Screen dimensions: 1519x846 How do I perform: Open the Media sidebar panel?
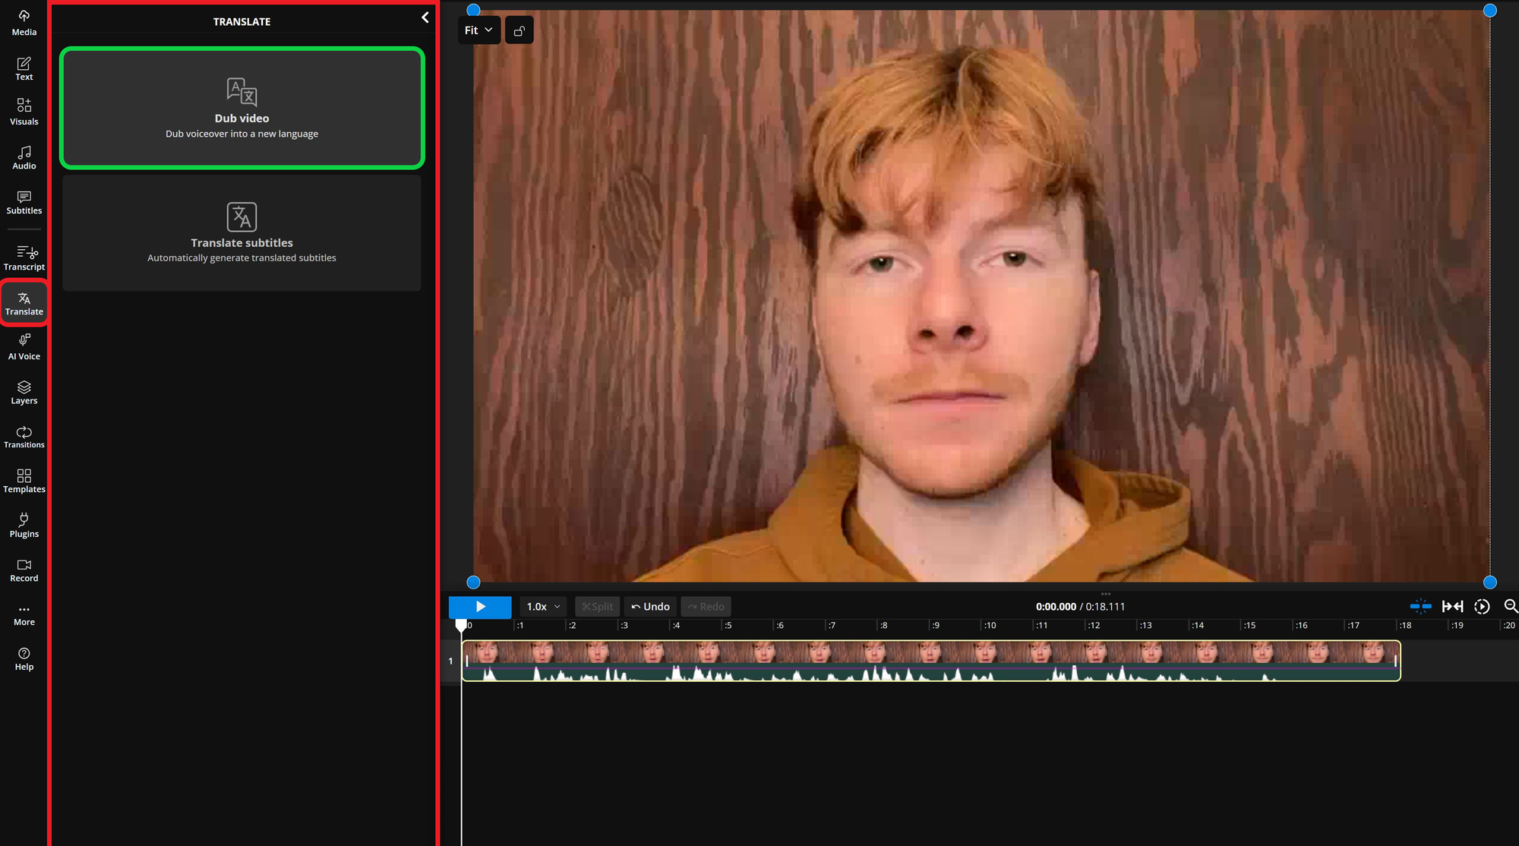(x=24, y=23)
